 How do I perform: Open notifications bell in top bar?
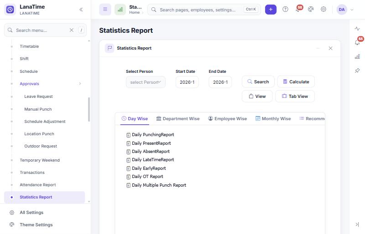(297, 10)
